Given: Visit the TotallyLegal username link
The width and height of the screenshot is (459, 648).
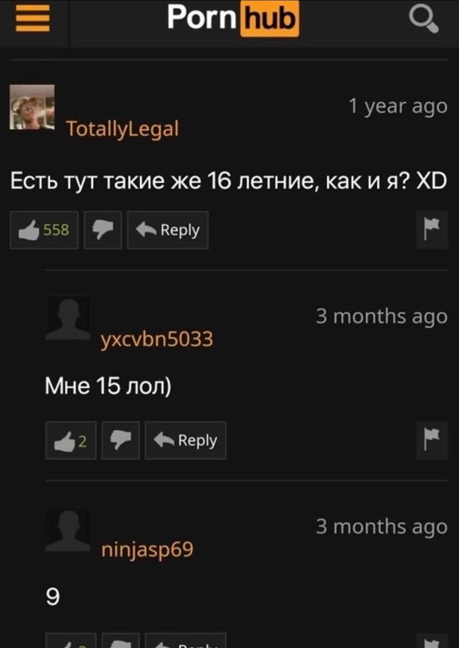Looking at the screenshot, I should click(122, 129).
